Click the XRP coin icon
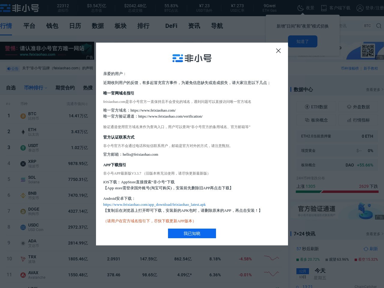This screenshot has height=288, width=384. coord(23,164)
